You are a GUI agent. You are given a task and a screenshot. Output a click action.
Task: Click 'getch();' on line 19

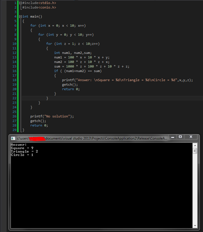coord(70,85)
